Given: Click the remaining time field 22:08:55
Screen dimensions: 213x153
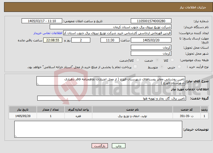Looking at the screenshot, I should pos(53,40).
